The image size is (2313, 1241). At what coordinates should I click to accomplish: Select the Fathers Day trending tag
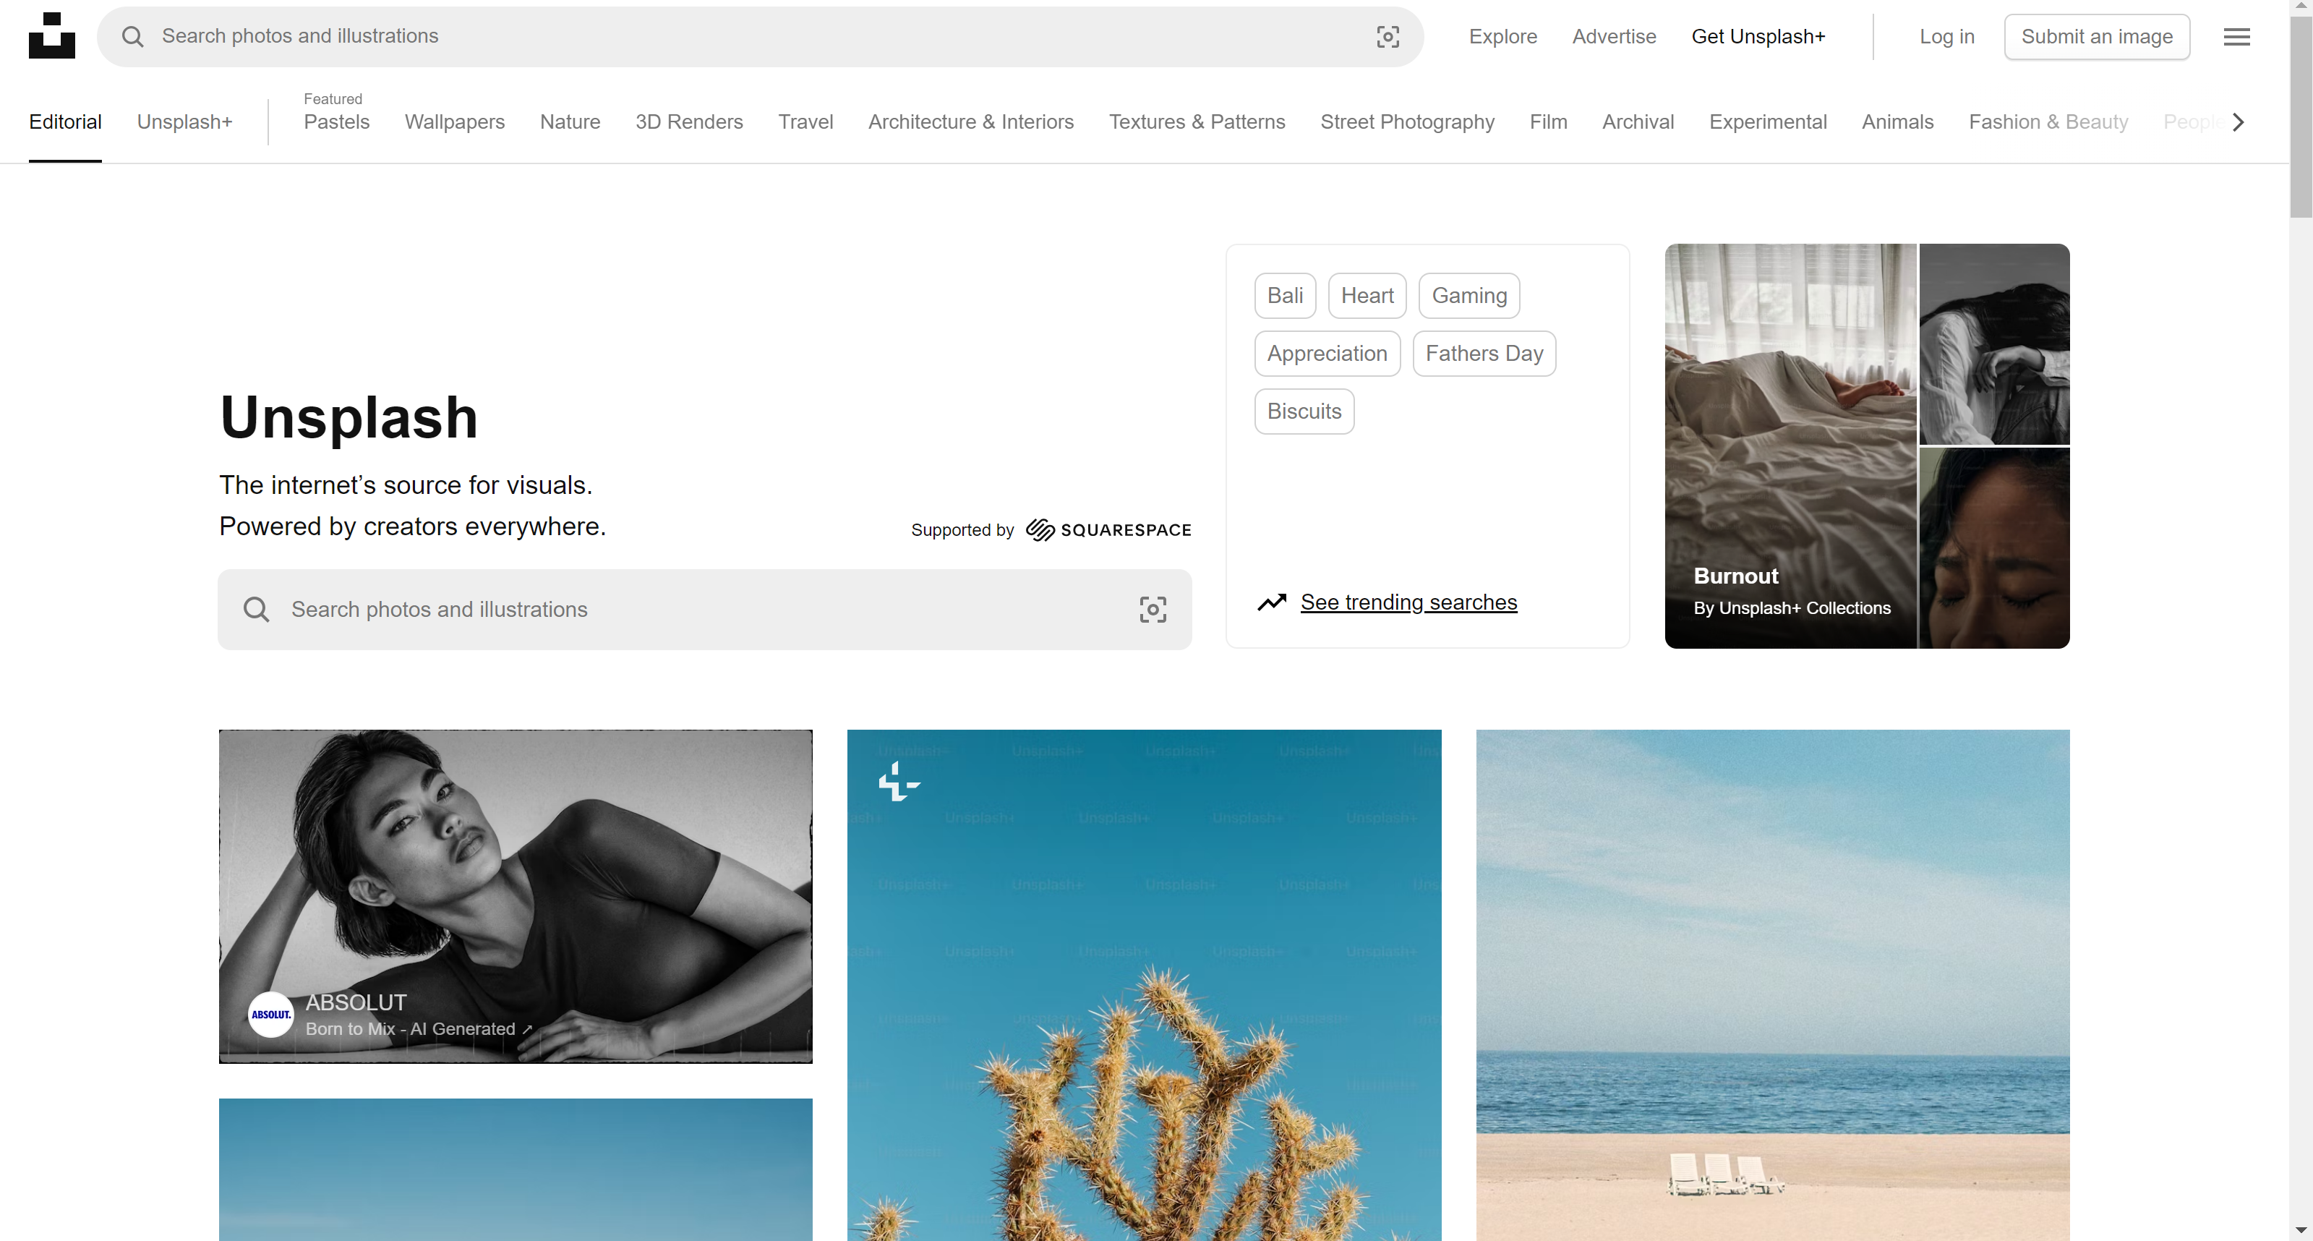pyautogui.click(x=1484, y=354)
